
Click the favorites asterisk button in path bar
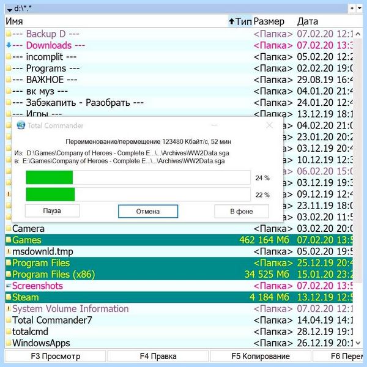click(352, 9)
